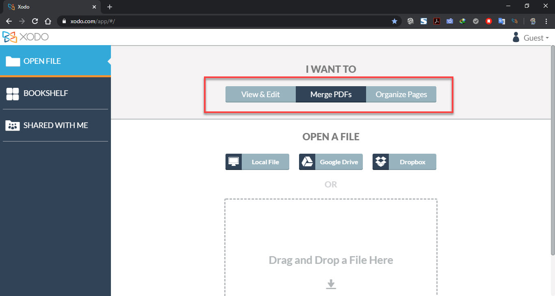Click the Xodo extension icon in toolbar
The width and height of the screenshot is (555, 296).
click(515, 21)
